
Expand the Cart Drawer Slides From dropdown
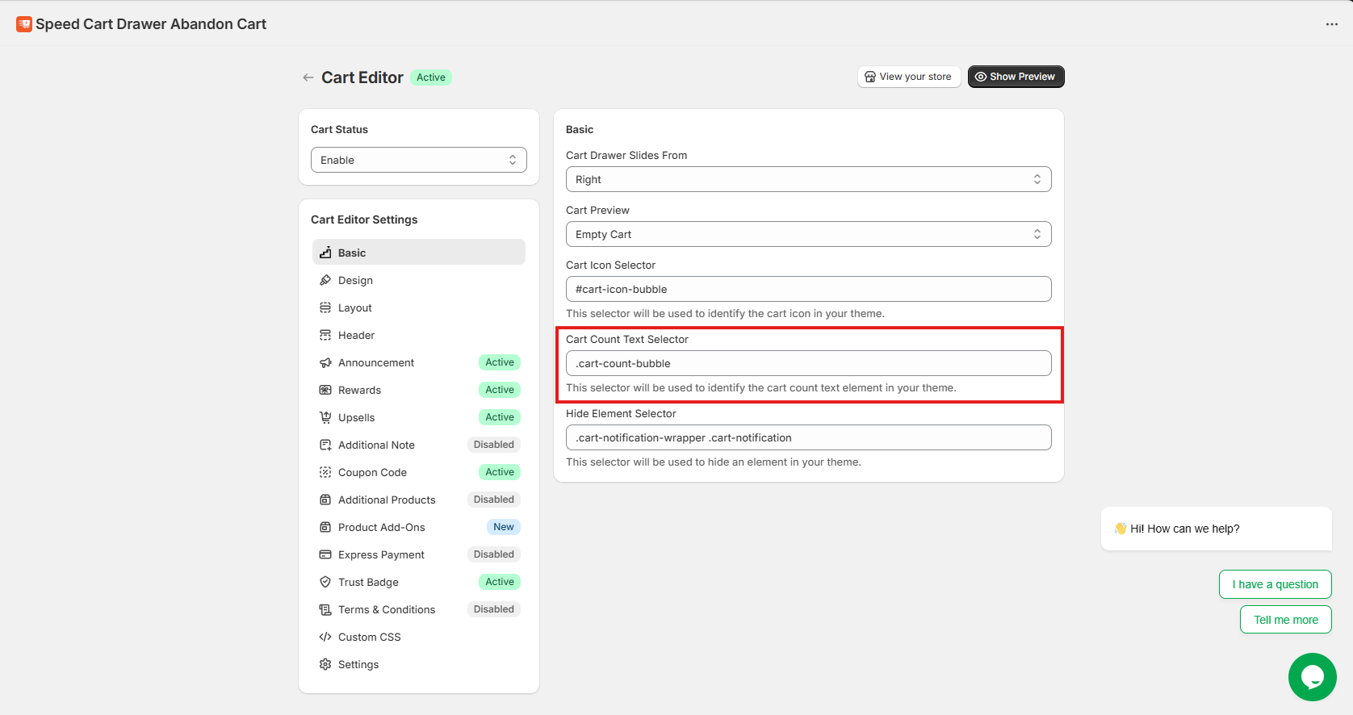808,179
